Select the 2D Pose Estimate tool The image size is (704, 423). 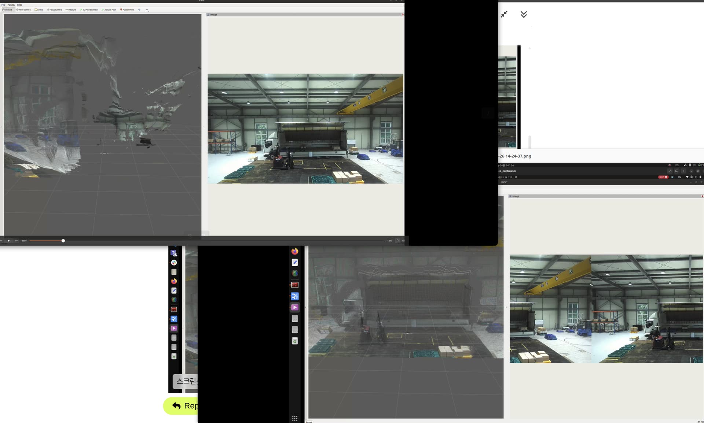tap(89, 10)
